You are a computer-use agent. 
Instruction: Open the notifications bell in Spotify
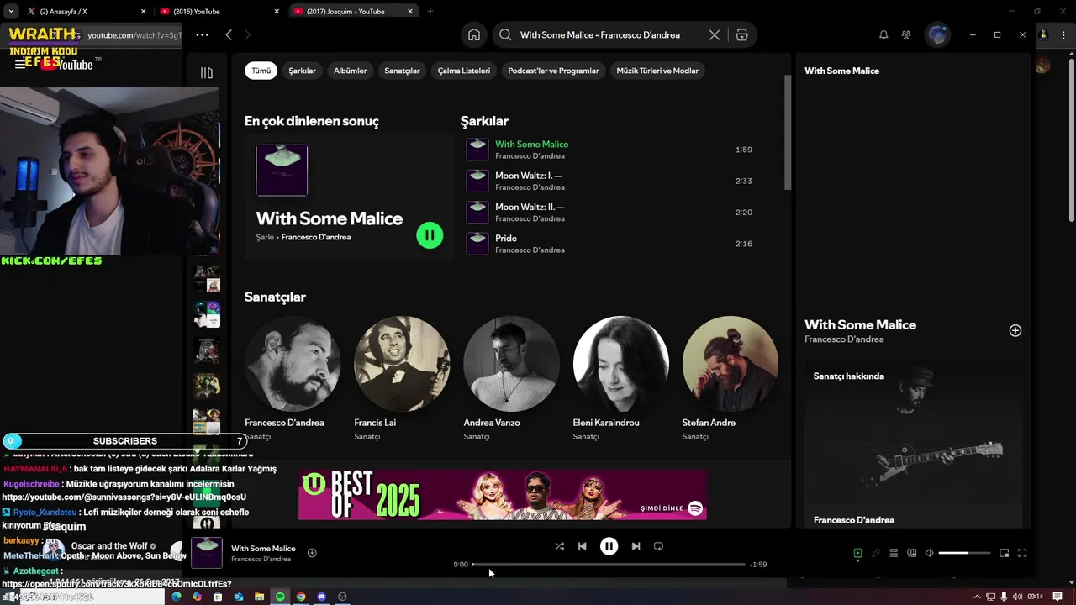[x=883, y=34]
